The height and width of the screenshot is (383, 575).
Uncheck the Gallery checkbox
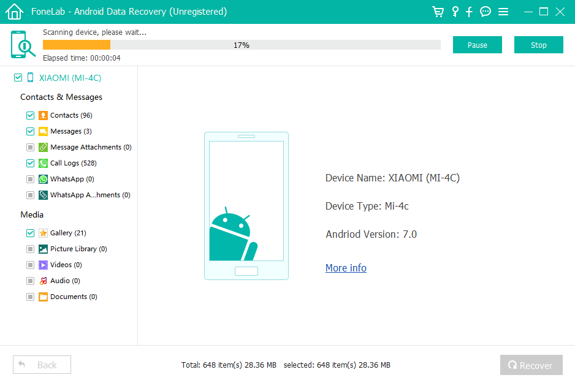[x=30, y=233]
